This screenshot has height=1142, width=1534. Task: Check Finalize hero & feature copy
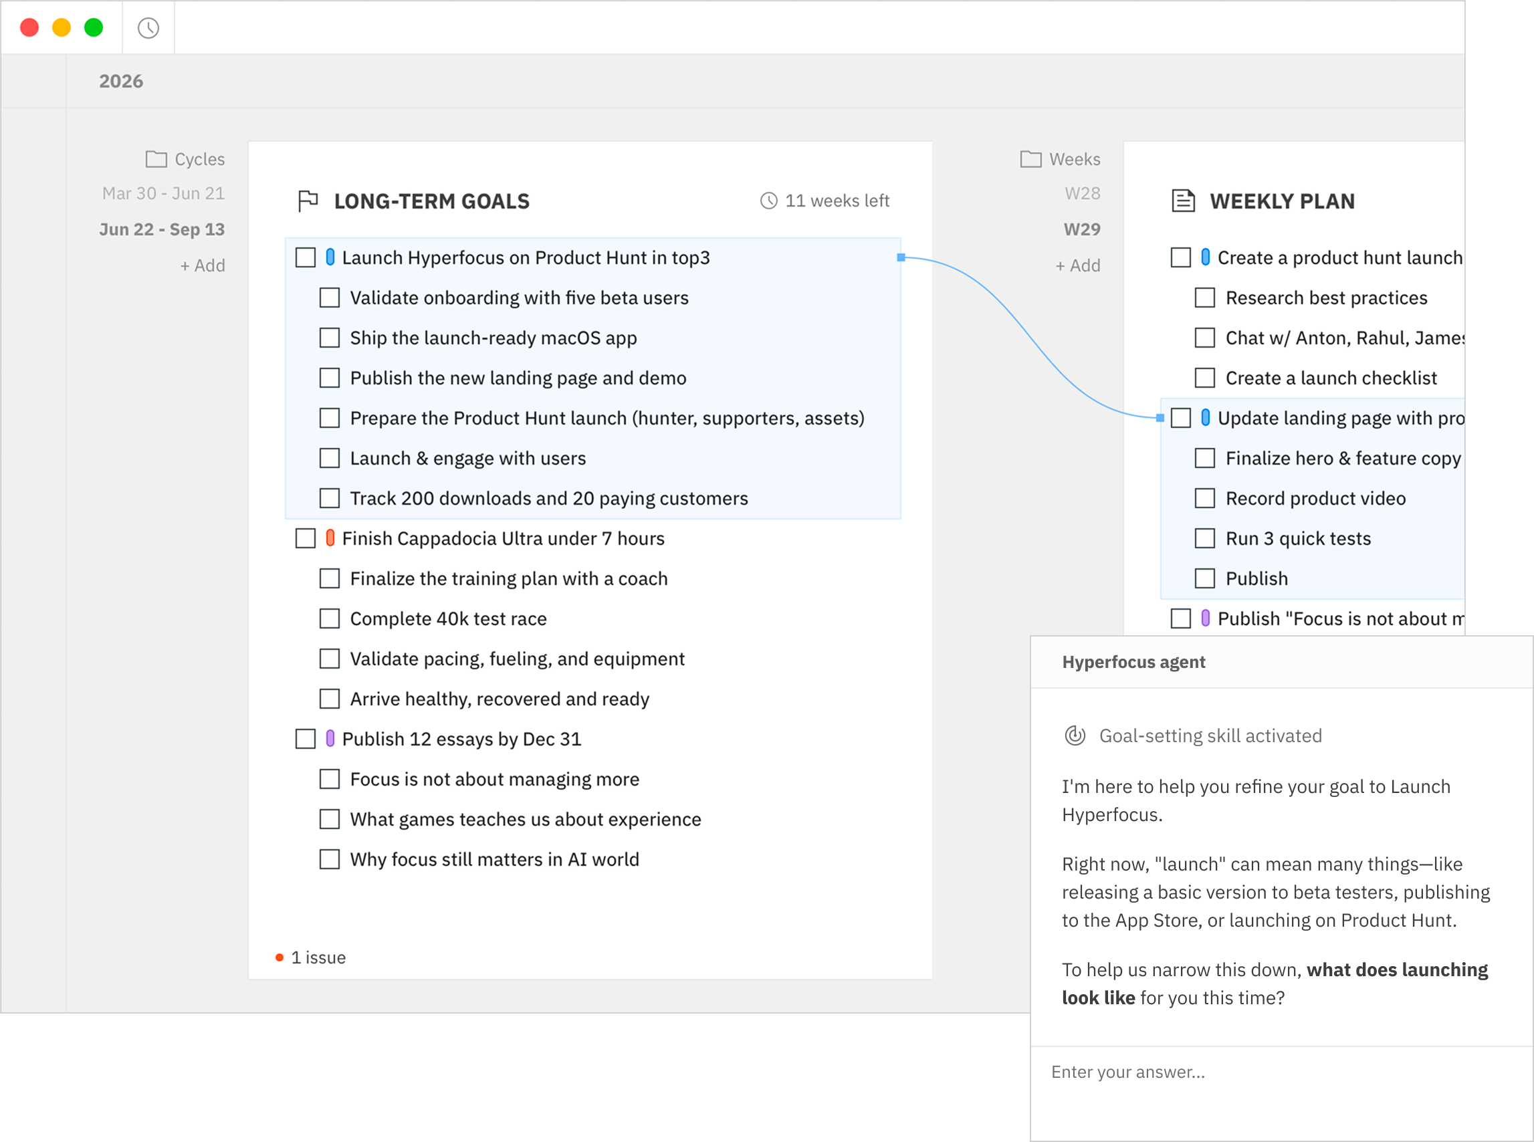[x=1205, y=457]
